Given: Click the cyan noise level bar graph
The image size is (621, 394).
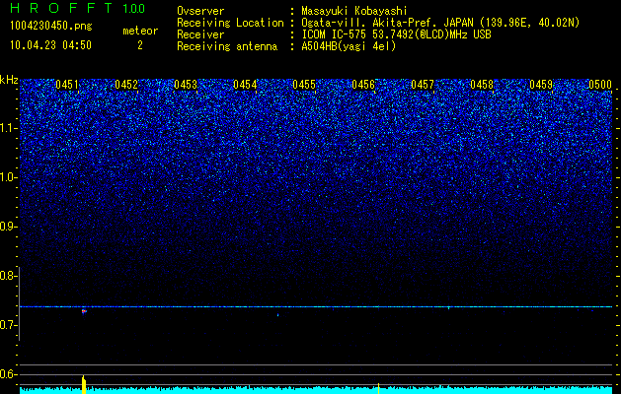Looking at the screenshot, I should [x=316, y=390].
